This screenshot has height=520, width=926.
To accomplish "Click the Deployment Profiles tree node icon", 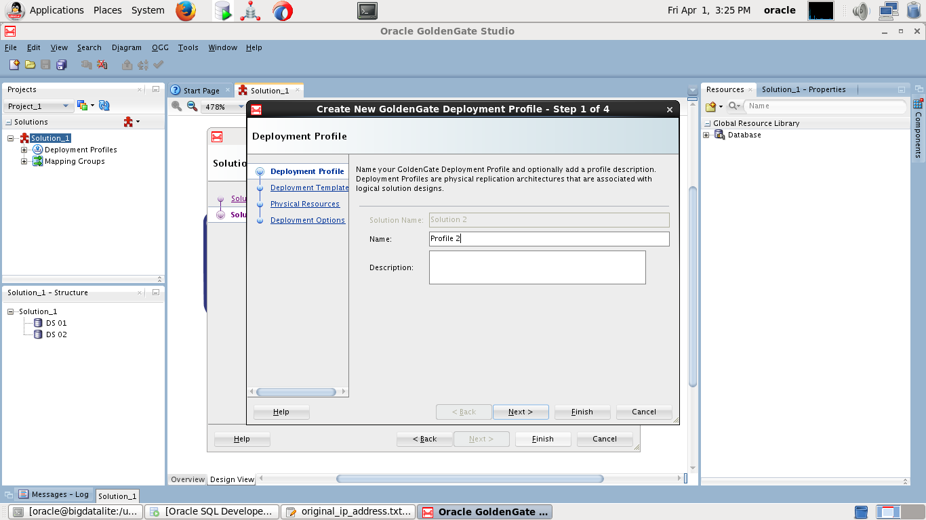I will pyautogui.click(x=38, y=150).
